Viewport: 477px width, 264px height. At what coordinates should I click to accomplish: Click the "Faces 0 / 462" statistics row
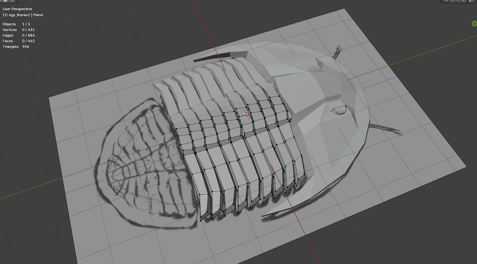(19, 41)
